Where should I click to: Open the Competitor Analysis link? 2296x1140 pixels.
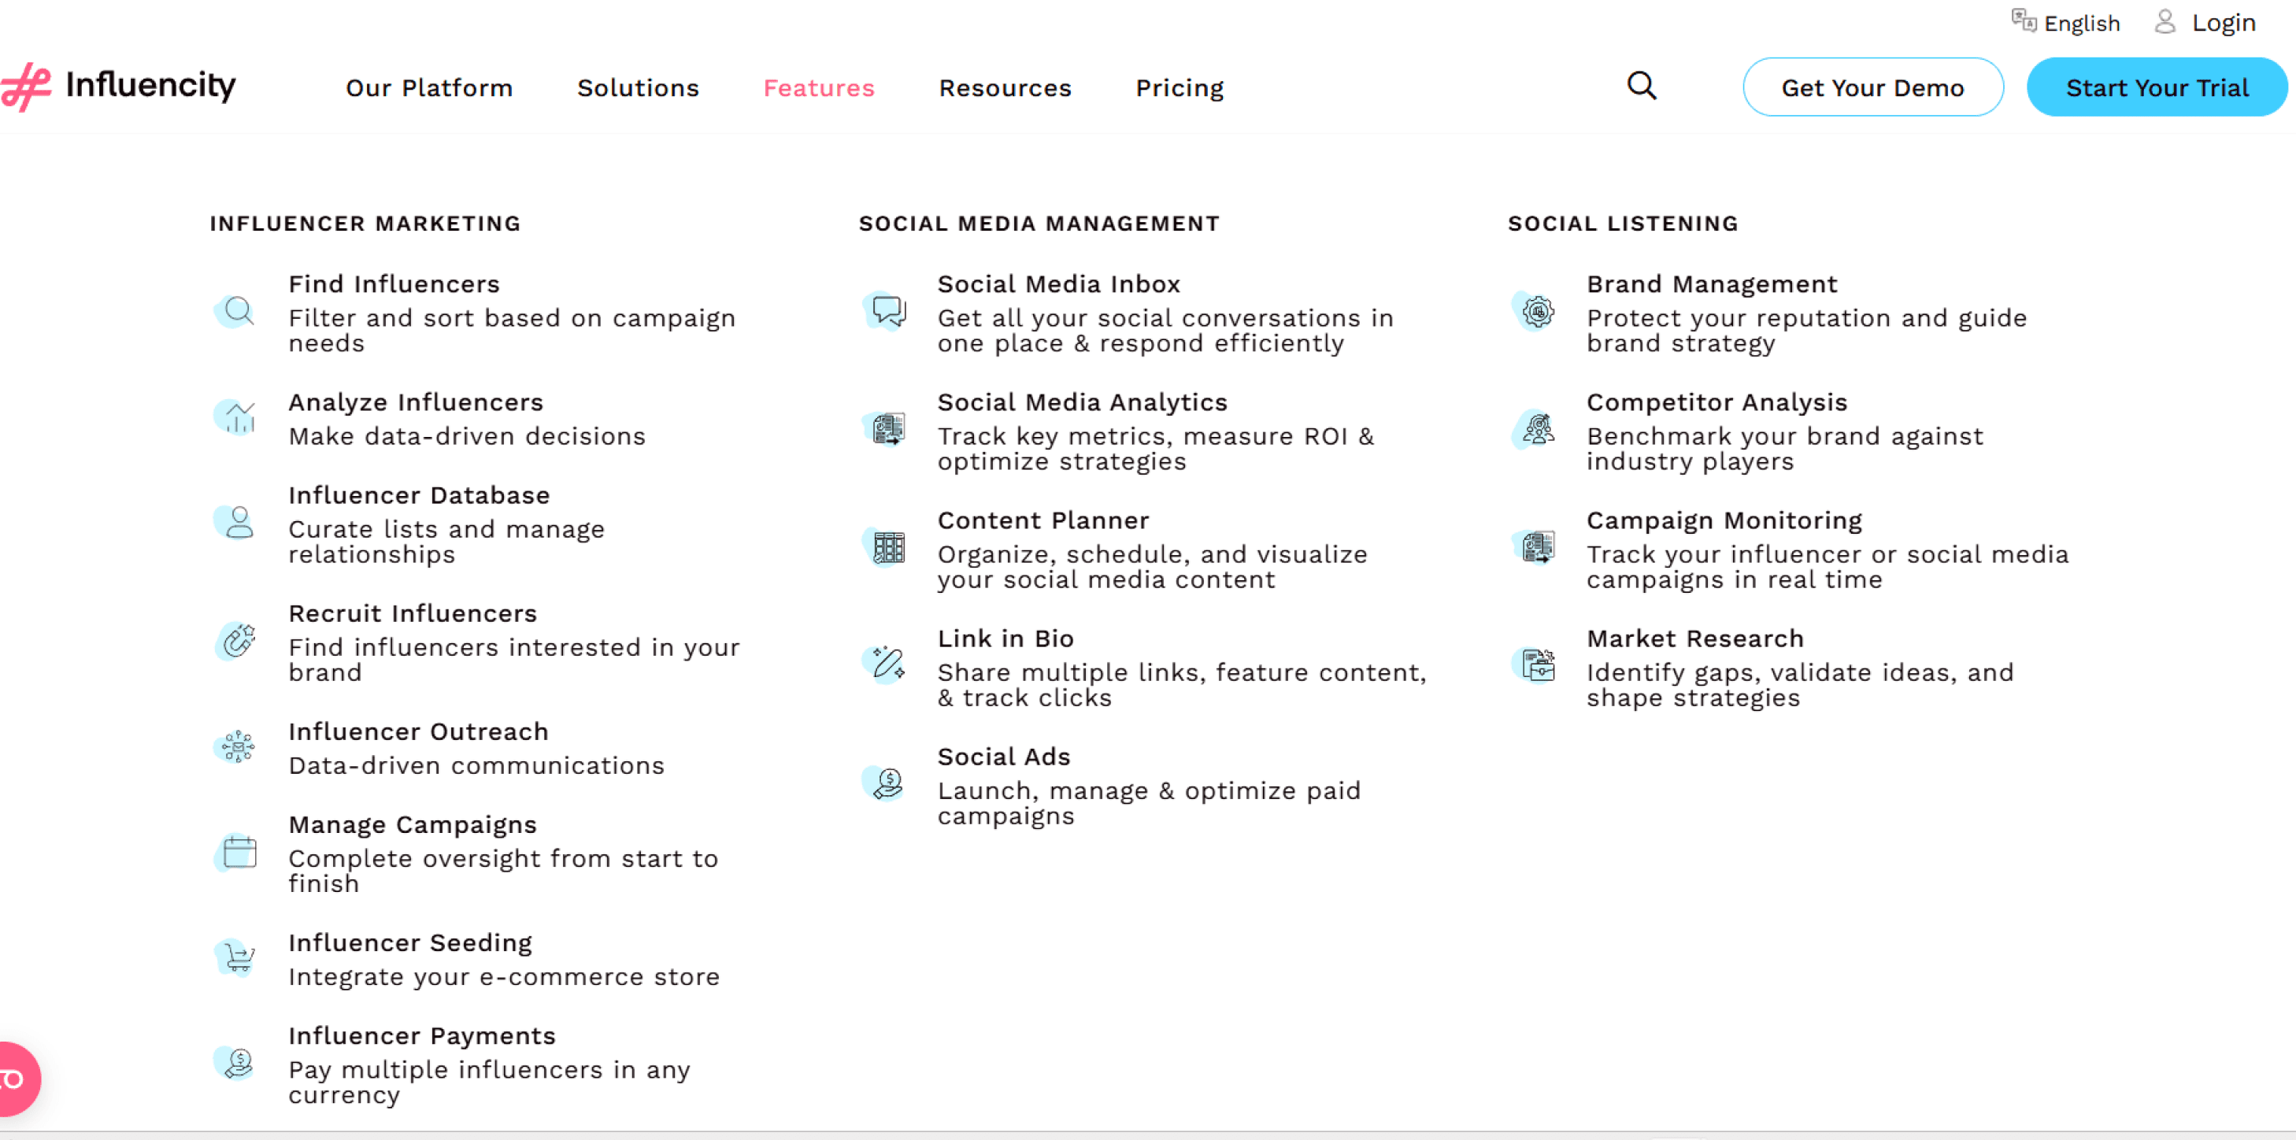(1716, 402)
